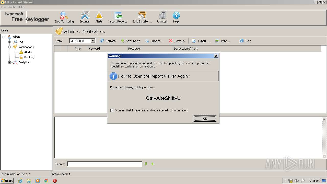Open the Alerts warning-triangle toolbar icon

(x=99, y=17)
